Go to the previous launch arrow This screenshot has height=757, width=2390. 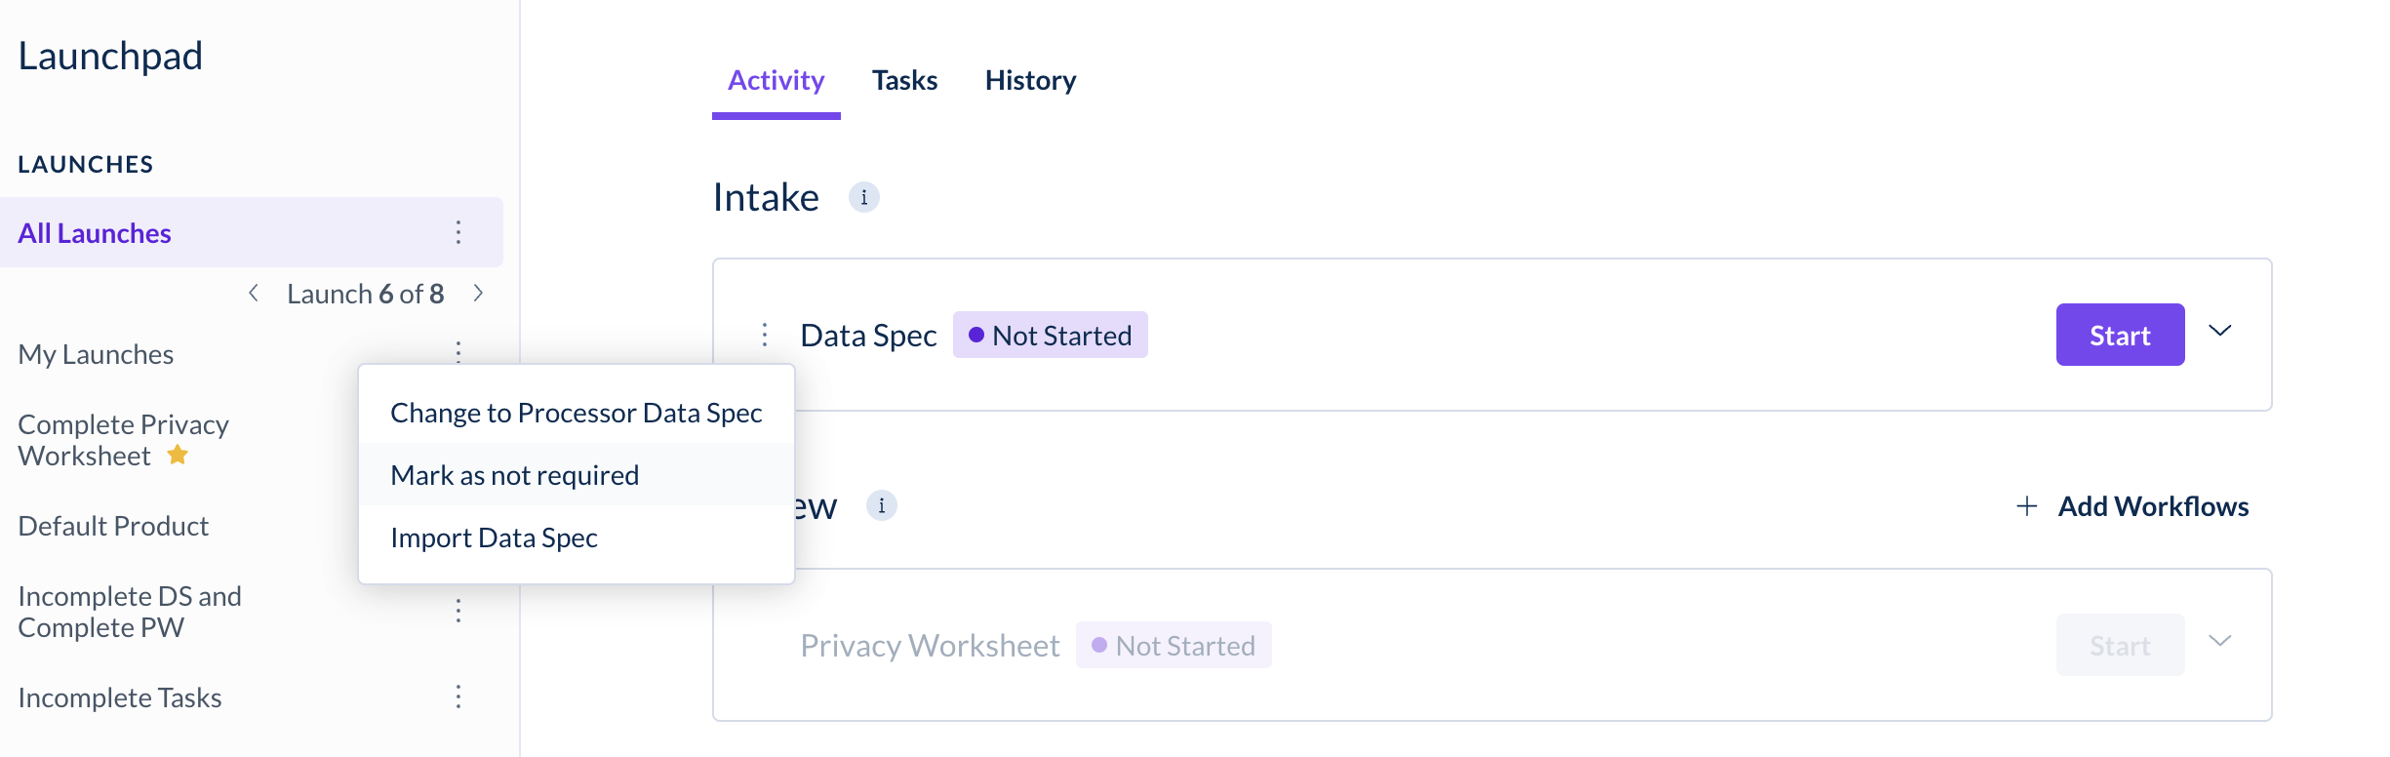click(x=254, y=293)
